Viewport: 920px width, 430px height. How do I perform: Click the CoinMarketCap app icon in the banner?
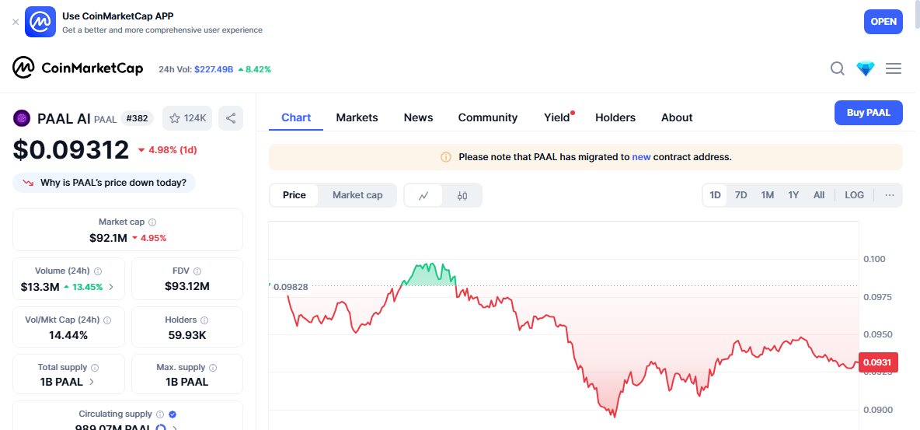(x=40, y=22)
